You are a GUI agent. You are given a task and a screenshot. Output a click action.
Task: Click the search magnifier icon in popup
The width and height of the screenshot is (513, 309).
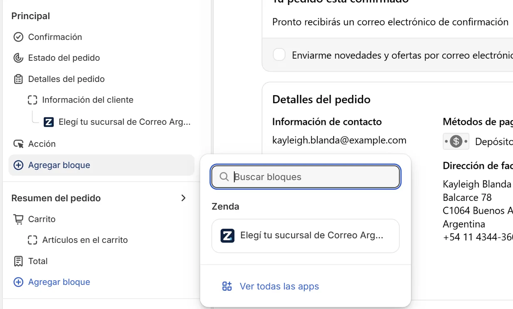pos(224,177)
